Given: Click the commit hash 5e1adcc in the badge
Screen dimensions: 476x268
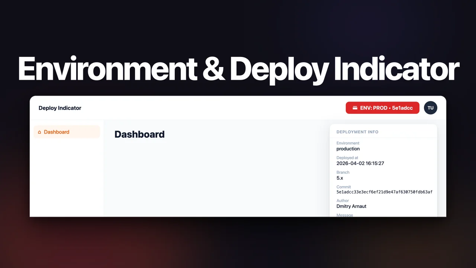Looking at the screenshot, I should click(x=403, y=108).
